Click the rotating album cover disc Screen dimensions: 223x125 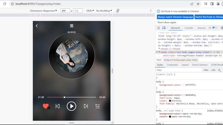[71, 56]
